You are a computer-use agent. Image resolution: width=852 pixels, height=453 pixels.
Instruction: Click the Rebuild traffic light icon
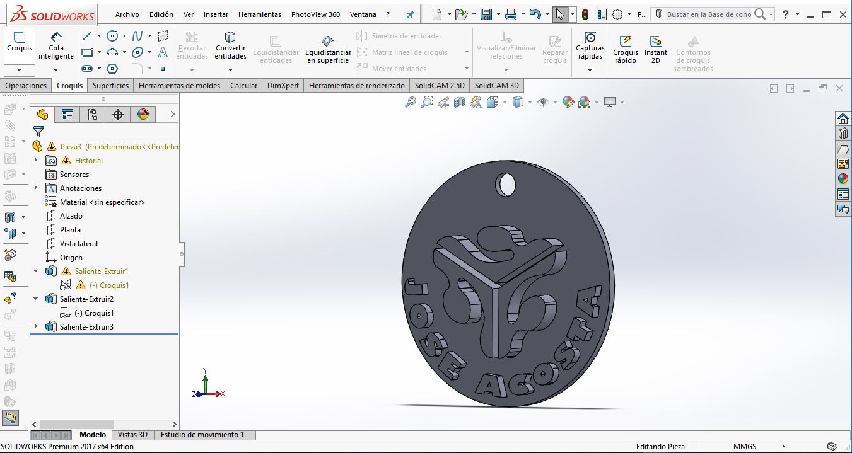(585, 14)
